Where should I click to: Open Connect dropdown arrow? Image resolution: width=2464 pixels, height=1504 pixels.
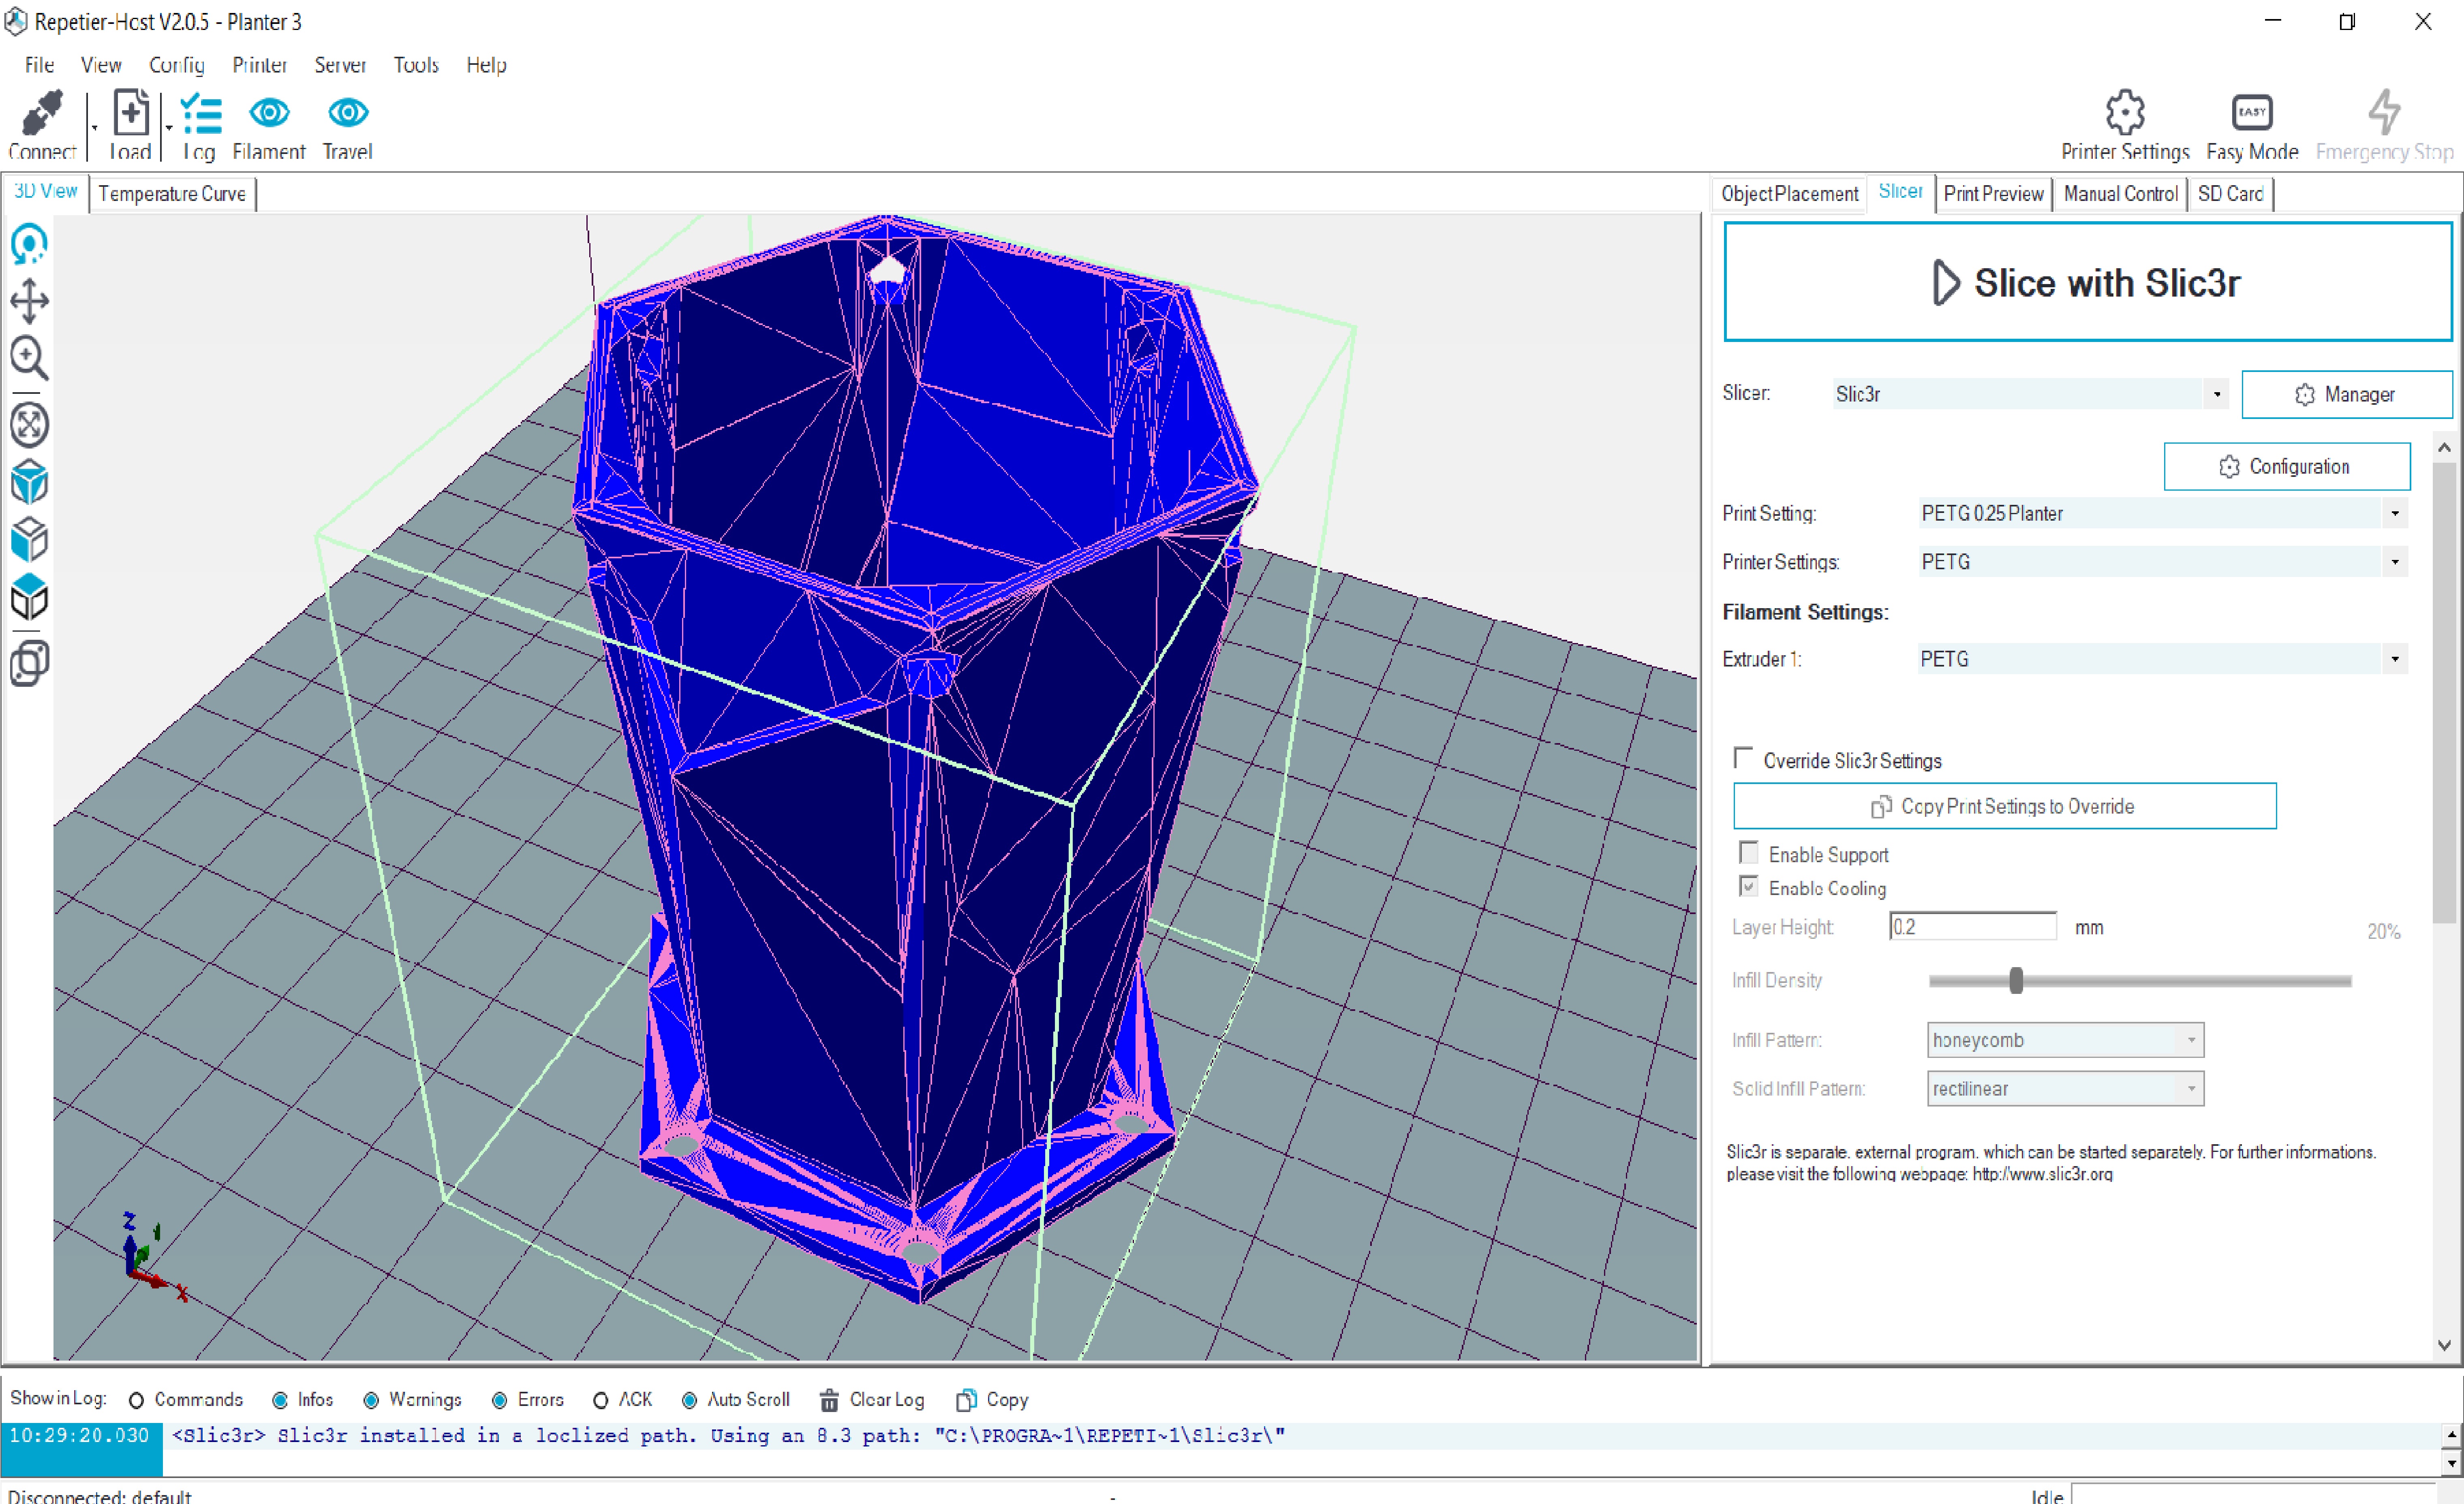tap(94, 128)
